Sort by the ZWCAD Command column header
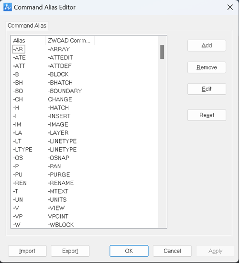 pos(70,41)
